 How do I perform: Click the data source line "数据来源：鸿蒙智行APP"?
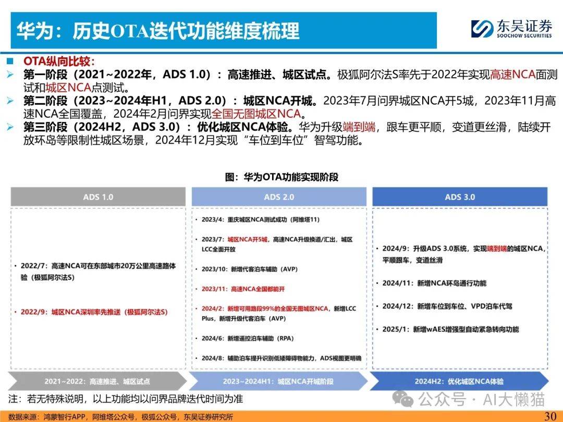click(x=120, y=417)
